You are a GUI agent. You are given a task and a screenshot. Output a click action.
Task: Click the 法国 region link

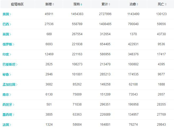point(6,125)
